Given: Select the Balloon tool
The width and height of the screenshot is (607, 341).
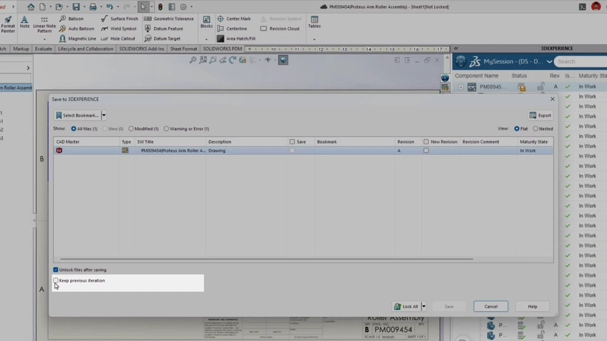Looking at the screenshot, I should click(71, 18).
